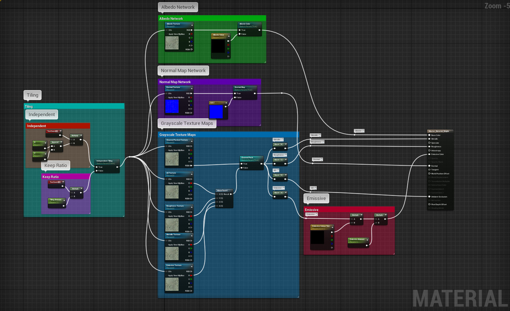Collapse the Tiling Amount parameter node arrow
This screenshot has width=510, height=311.
[x=64, y=200]
